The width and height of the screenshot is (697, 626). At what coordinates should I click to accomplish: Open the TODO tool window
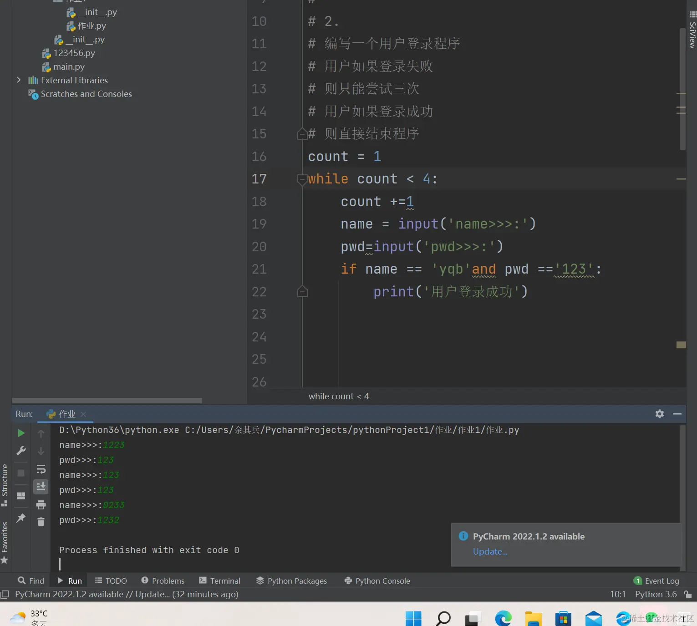[x=111, y=581]
